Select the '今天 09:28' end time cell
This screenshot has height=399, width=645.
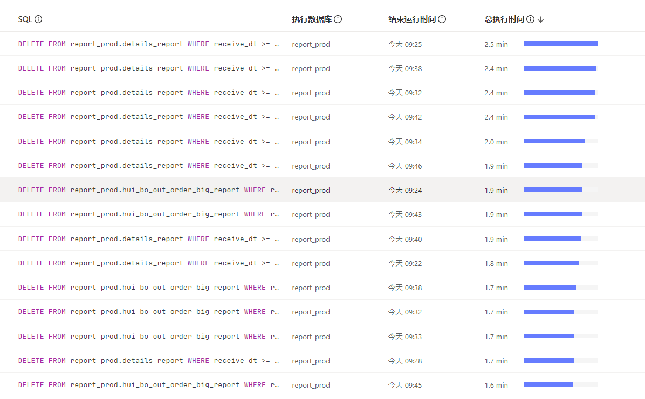tap(405, 360)
